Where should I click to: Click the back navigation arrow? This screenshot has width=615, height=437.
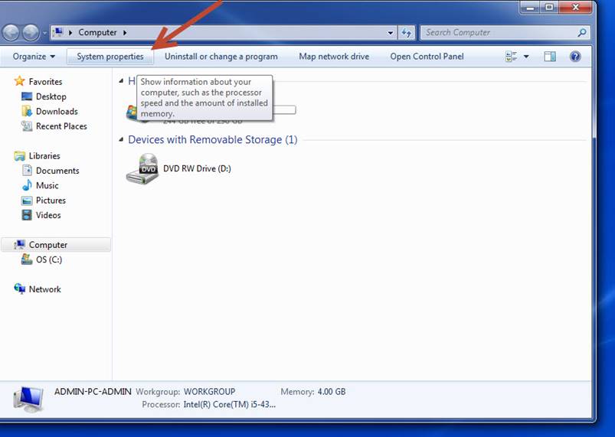coord(11,33)
